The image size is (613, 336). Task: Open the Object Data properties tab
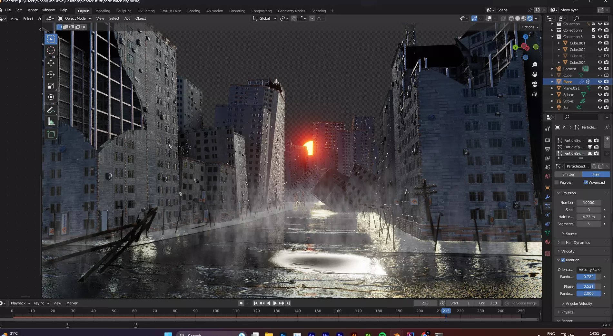pyautogui.click(x=548, y=233)
